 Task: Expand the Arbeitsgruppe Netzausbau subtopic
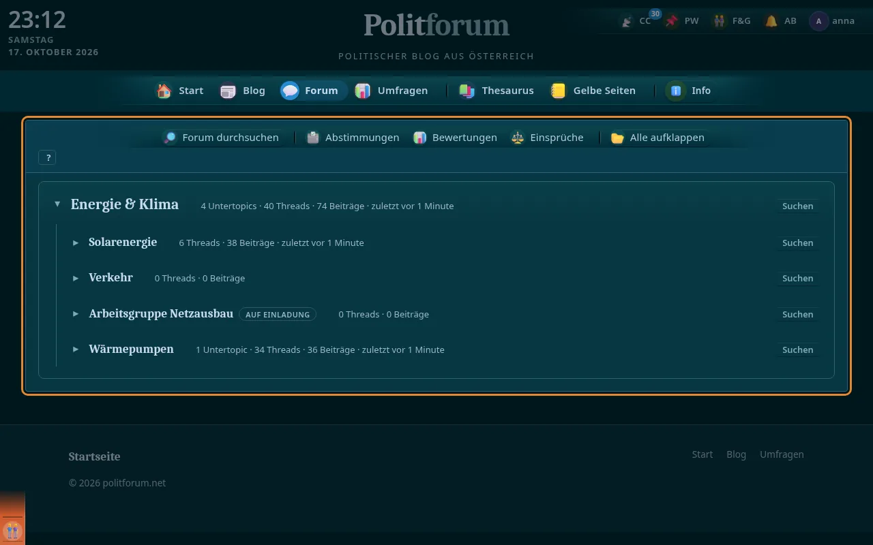pos(76,314)
